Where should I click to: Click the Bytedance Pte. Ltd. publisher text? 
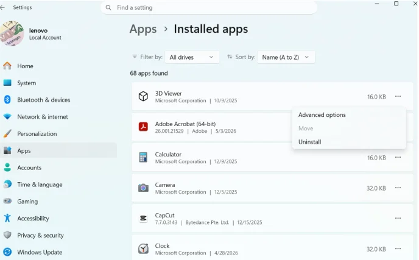tap(207, 222)
